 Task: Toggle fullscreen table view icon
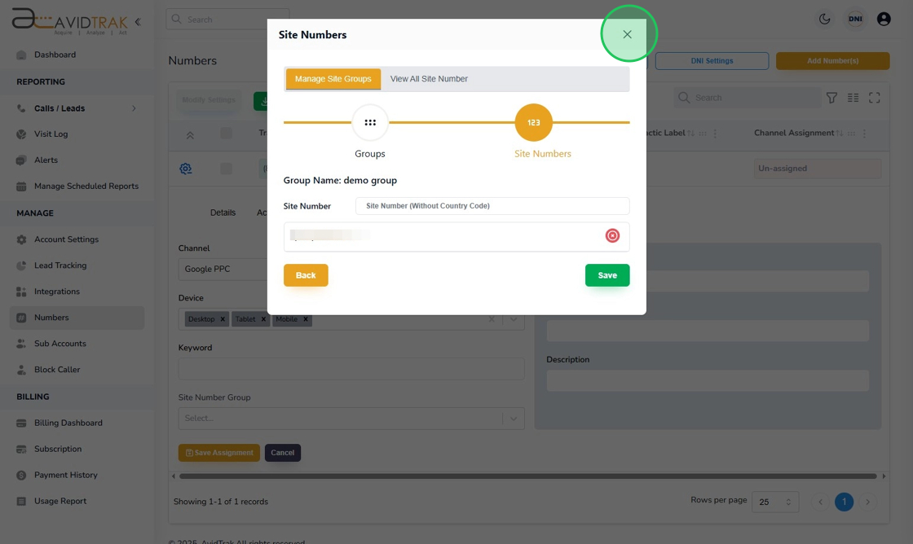(x=874, y=98)
